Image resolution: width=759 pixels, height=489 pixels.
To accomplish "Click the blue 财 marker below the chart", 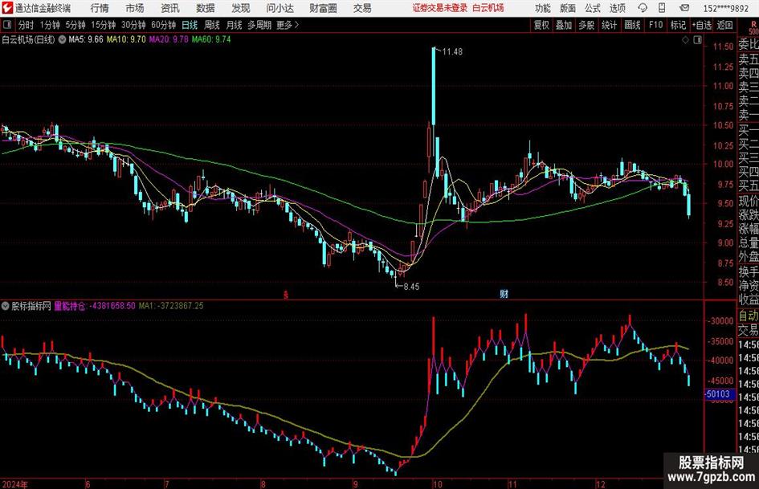I will (504, 294).
